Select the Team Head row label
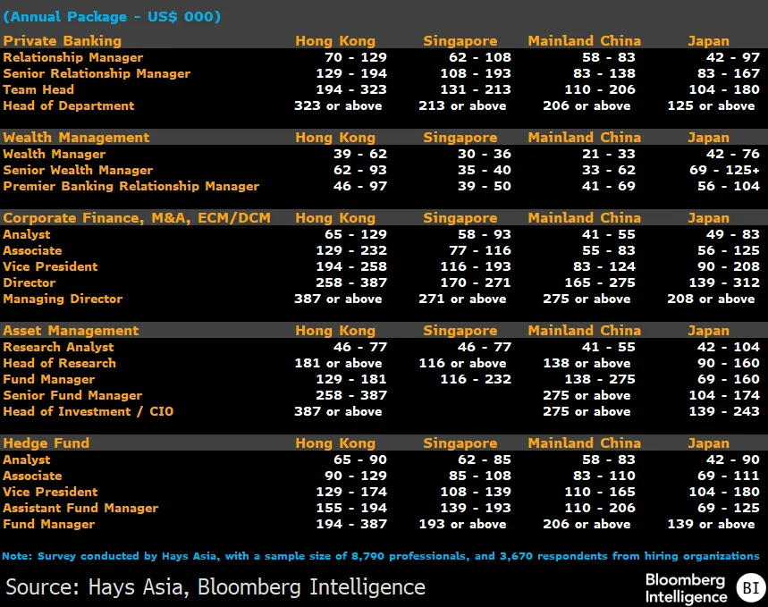Image resolution: width=768 pixels, height=607 pixels. pos(38,89)
